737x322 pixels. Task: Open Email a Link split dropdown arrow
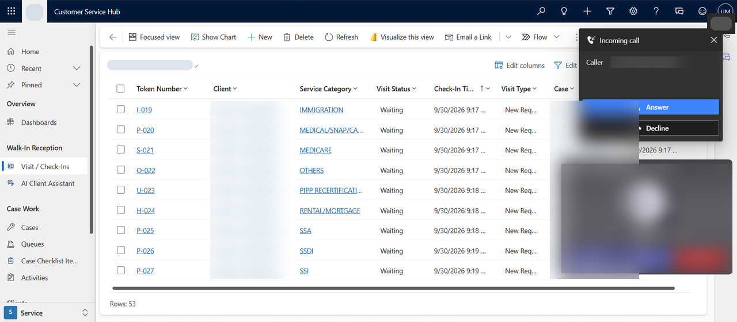[508, 37]
